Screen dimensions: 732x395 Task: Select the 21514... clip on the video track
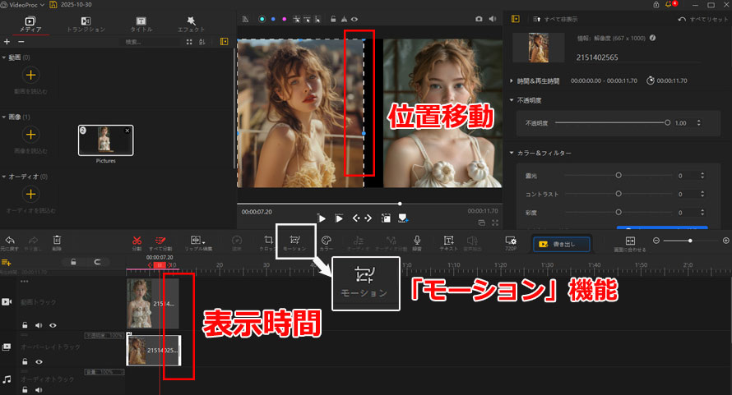pyautogui.click(x=153, y=304)
